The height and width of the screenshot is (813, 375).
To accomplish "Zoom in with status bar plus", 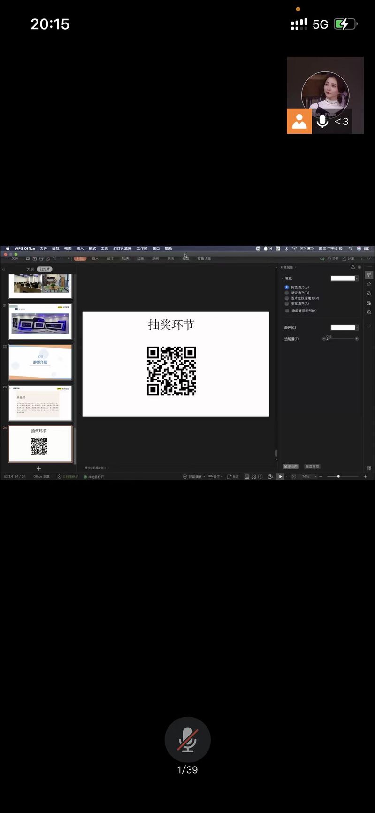I will coord(365,477).
